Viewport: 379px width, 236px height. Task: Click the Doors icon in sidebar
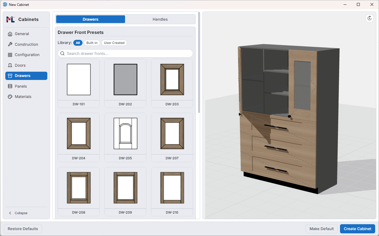point(10,65)
